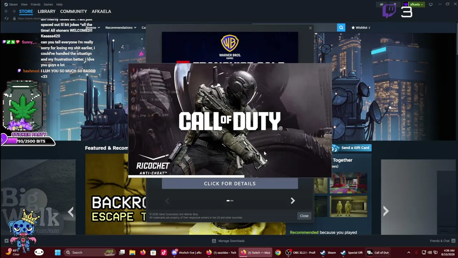Open the AFKAELA profile tab

(x=101, y=11)
